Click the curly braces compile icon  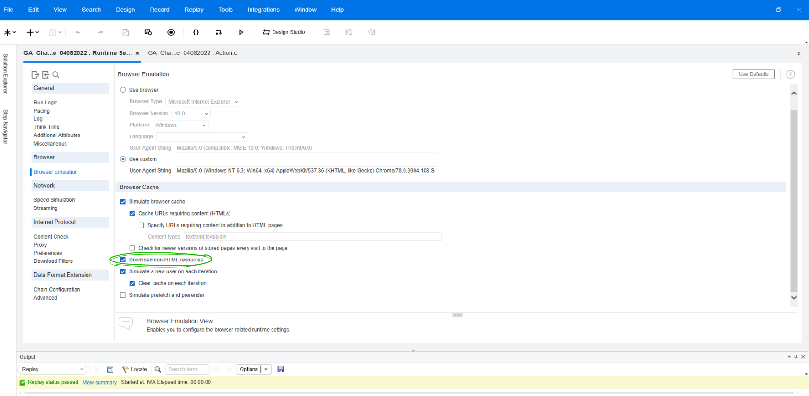pos(196,32)
